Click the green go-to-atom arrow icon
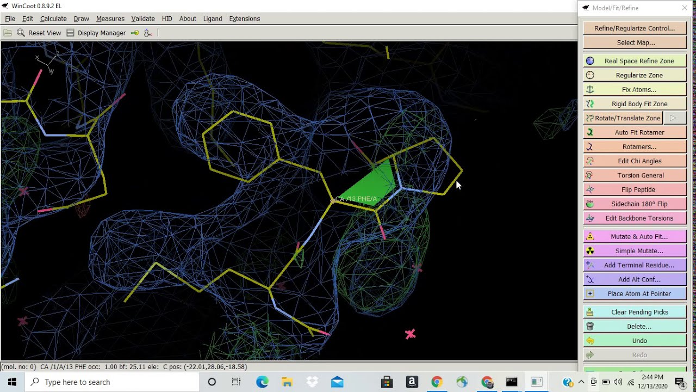 coord(135,33)
